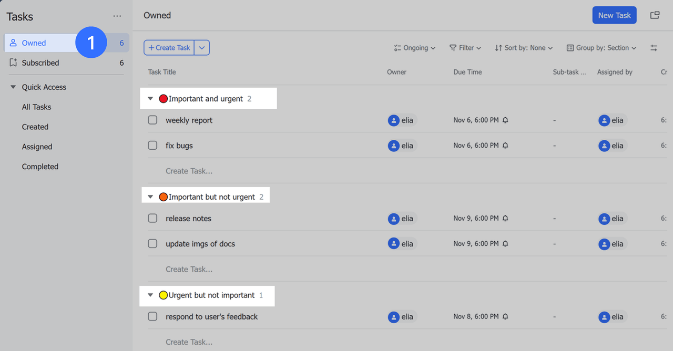Open view settings sliders icon

(654, 48)
